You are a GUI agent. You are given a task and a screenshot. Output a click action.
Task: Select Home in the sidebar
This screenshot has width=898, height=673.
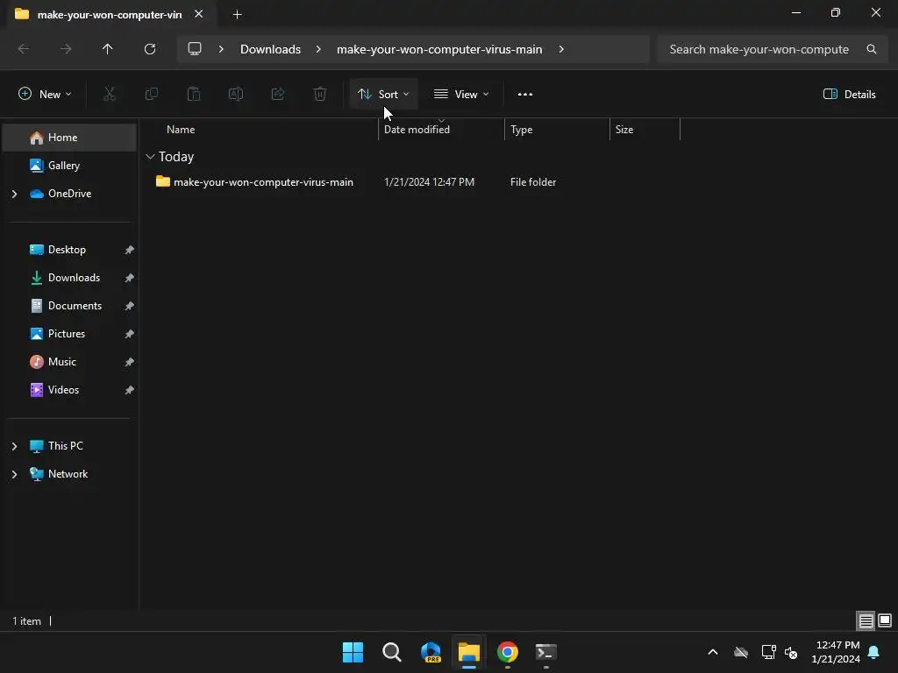tap(69, 138)
